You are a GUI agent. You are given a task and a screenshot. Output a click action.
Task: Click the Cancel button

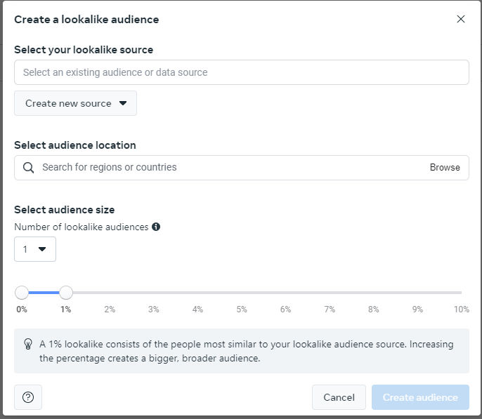[x=339, y=397]
